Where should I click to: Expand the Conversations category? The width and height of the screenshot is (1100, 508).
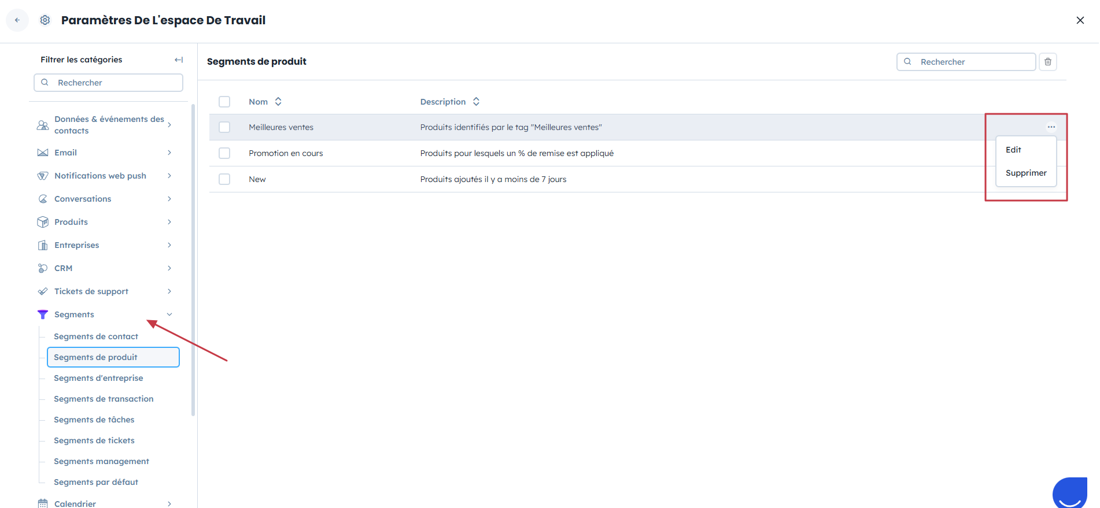[x=169, y=199]
